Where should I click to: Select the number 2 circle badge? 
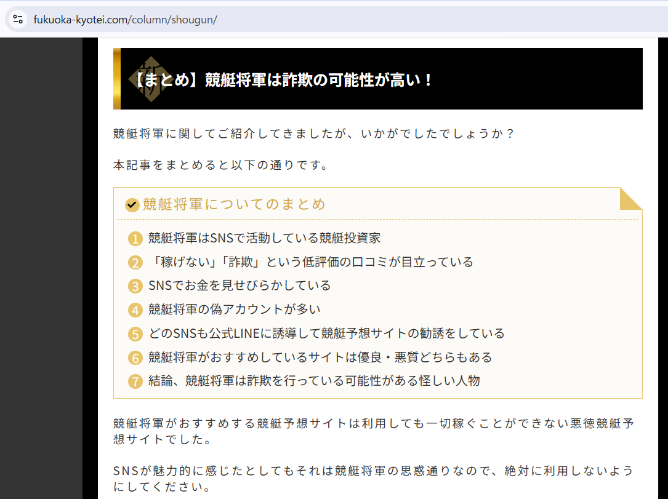pos(135,263)
